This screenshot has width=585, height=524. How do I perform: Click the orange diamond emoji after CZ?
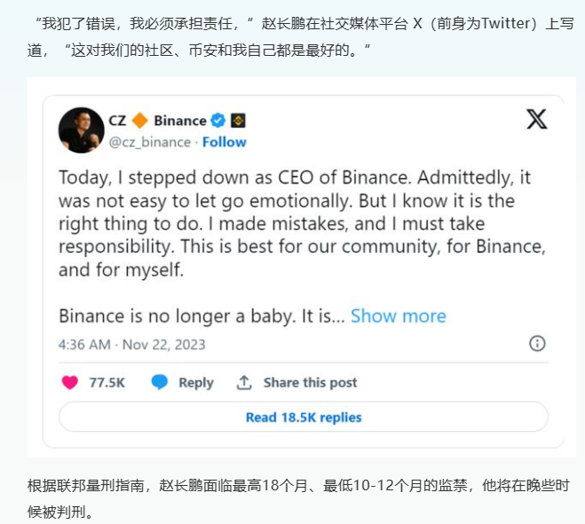coord(140,121)
